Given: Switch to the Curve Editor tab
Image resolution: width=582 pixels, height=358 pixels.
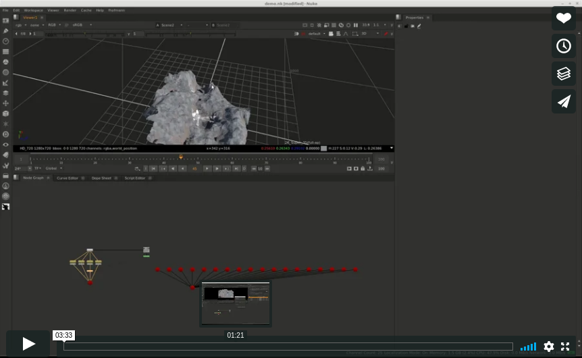Looking at the screenshot, I should click(68, 178).
